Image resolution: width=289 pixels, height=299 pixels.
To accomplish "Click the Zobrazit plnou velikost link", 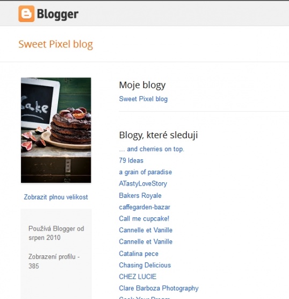I will 56,197.
